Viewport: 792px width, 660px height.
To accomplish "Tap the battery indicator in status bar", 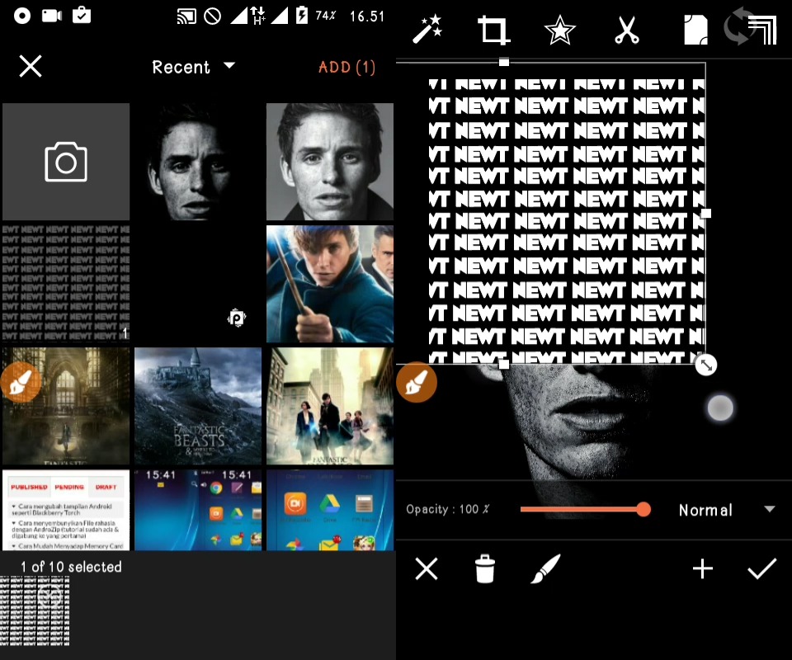I will (x=302, y=15).
